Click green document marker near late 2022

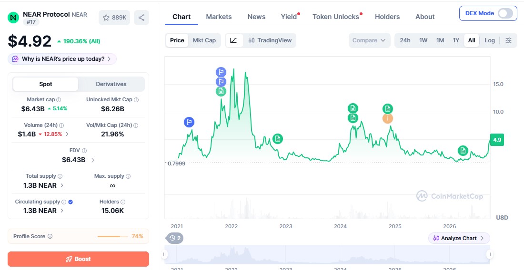point(277,139)
